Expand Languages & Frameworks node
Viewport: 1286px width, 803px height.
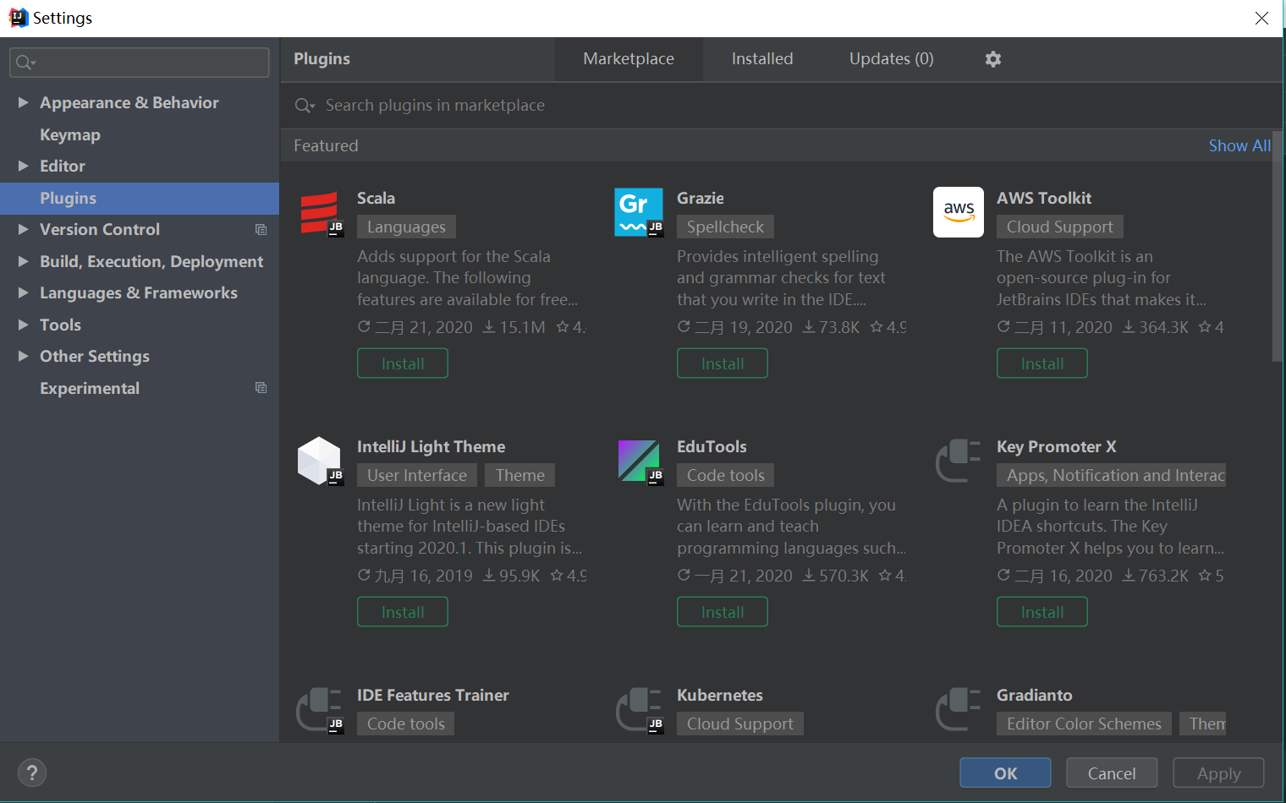pyautogui.click(x=24, y=292)
